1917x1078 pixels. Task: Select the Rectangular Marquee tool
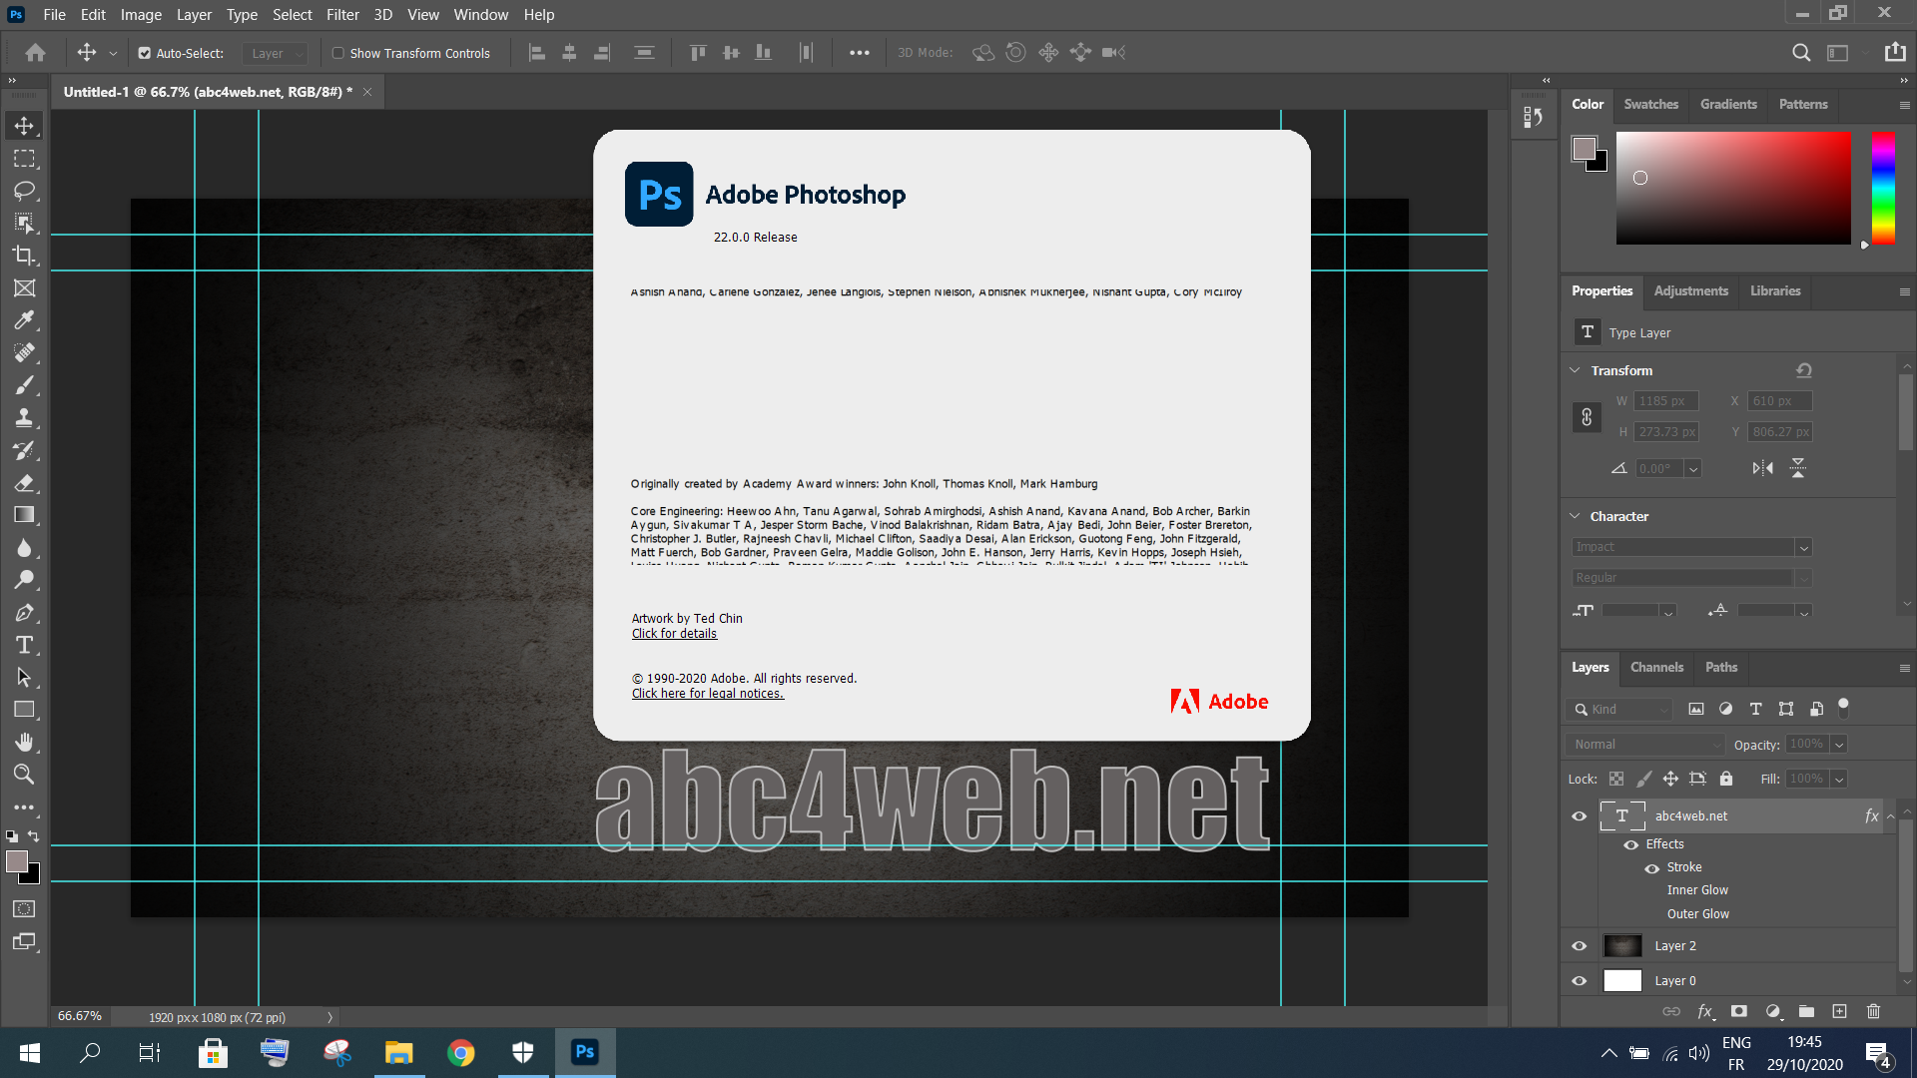tap(24, 159)
